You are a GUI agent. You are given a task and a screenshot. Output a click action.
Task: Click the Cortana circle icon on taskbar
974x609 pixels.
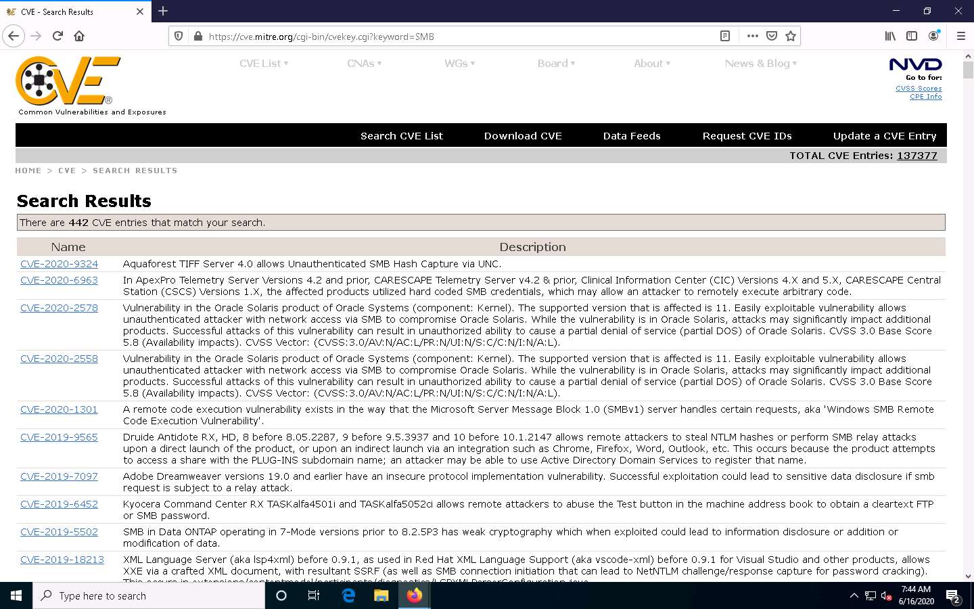pyautogui.click(x=281, y=595)
